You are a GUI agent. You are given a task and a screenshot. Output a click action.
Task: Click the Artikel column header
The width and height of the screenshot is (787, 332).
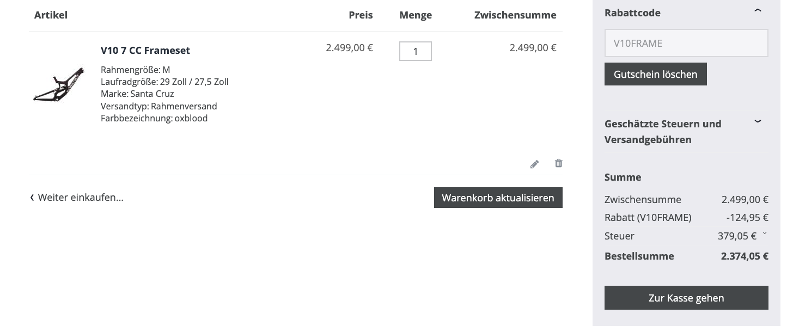tap(51, 15)
